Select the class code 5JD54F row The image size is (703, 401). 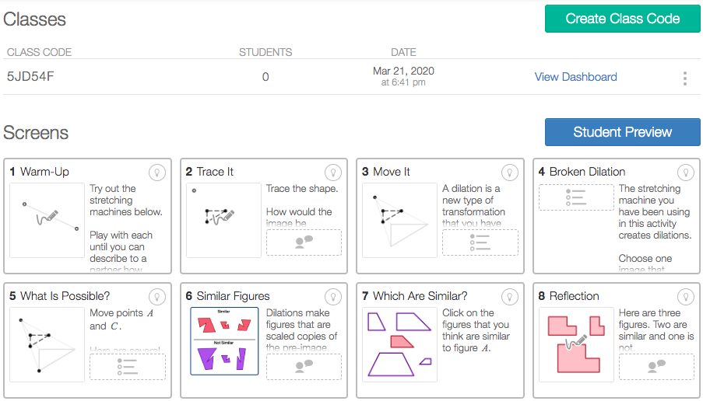352,76
